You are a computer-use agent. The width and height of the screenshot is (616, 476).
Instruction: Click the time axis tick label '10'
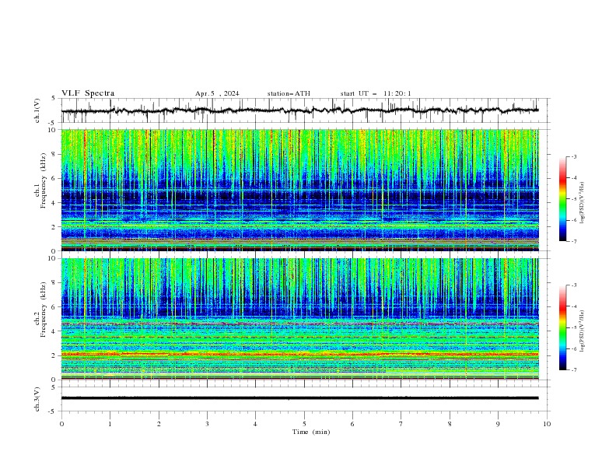click(x=547, y=424)
